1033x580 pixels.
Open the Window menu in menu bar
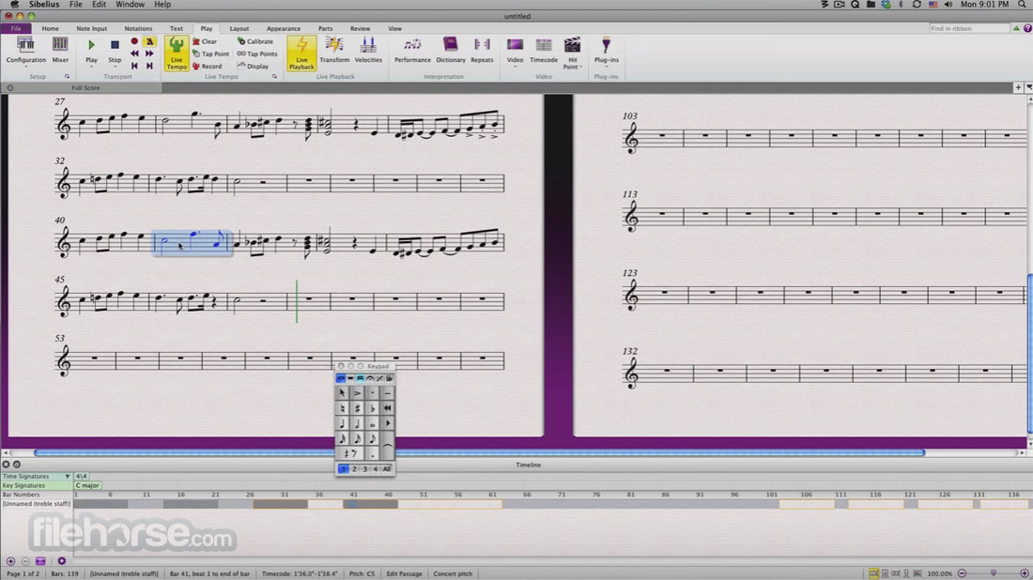130,5
